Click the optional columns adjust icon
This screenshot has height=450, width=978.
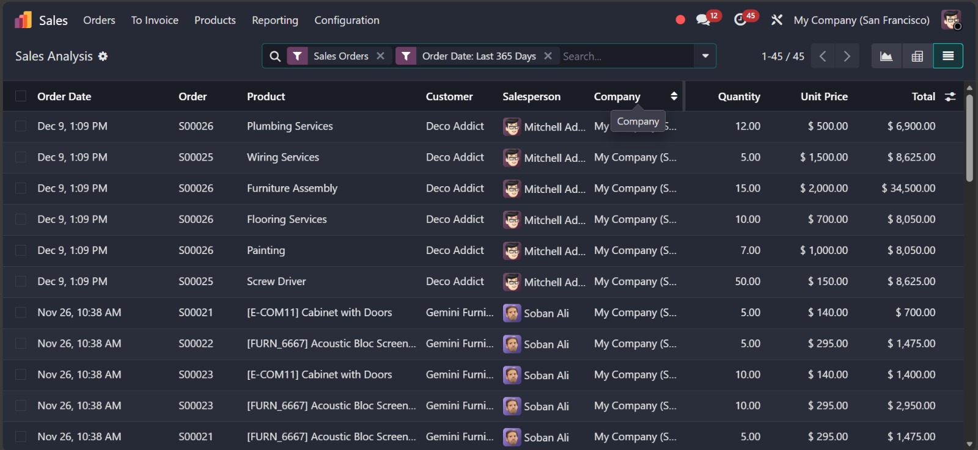[950, 96]
